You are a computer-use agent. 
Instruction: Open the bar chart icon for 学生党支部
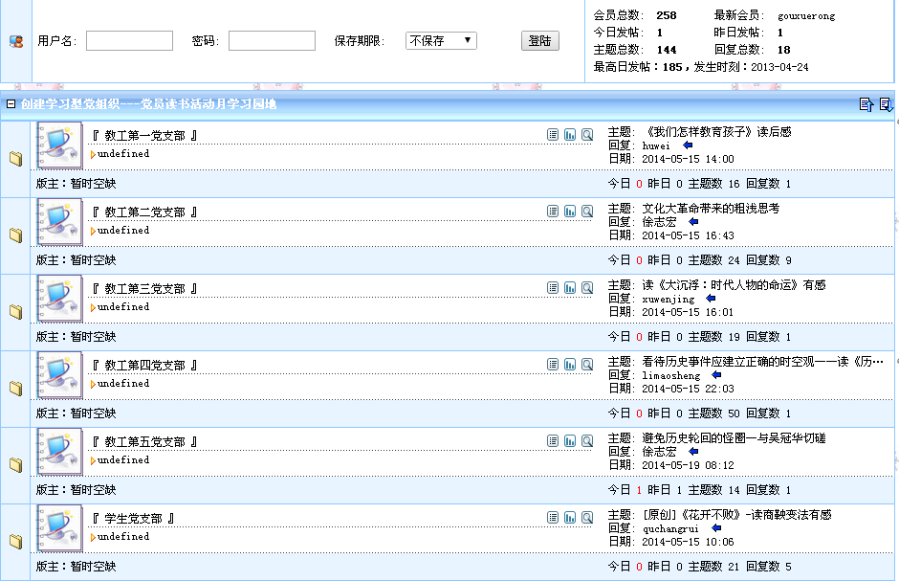(570, 517)
